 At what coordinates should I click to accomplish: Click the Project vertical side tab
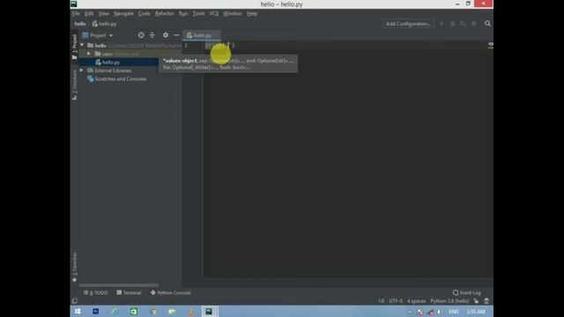(74, 47)
